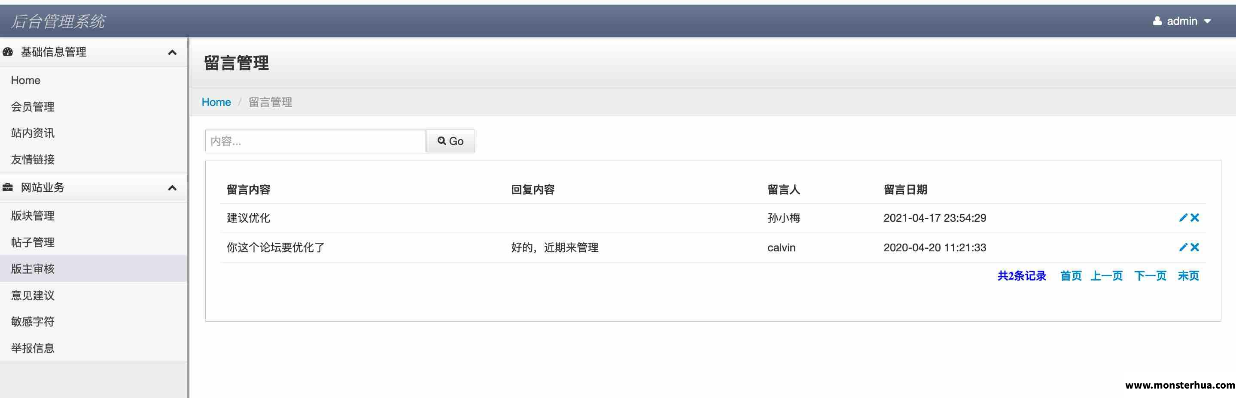1236x398 pixels.
Task: Delete the 建议优化 message with X icon
Action: click(1195, 218)
